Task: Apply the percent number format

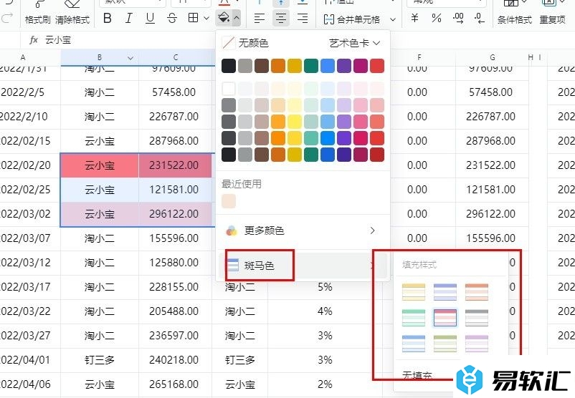Action: pyautogui.click(x=437, y=18)
